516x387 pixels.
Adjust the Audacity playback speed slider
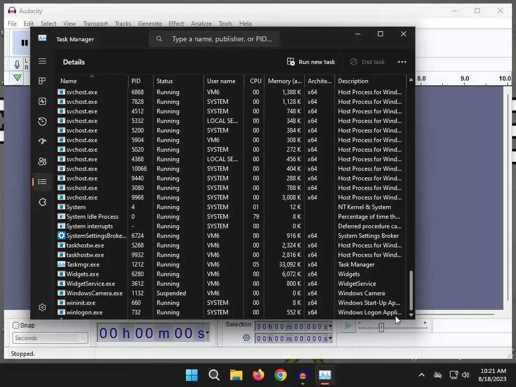click(x=381, y=327)
